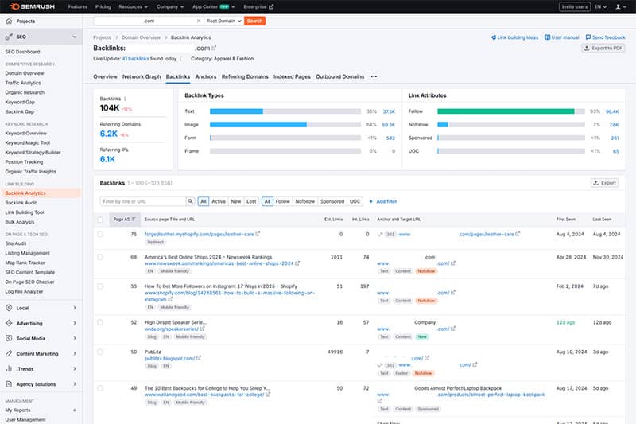Tick the select-all checkbox in table header
This screenshot has width=636, height=424.
coord(100,220)
